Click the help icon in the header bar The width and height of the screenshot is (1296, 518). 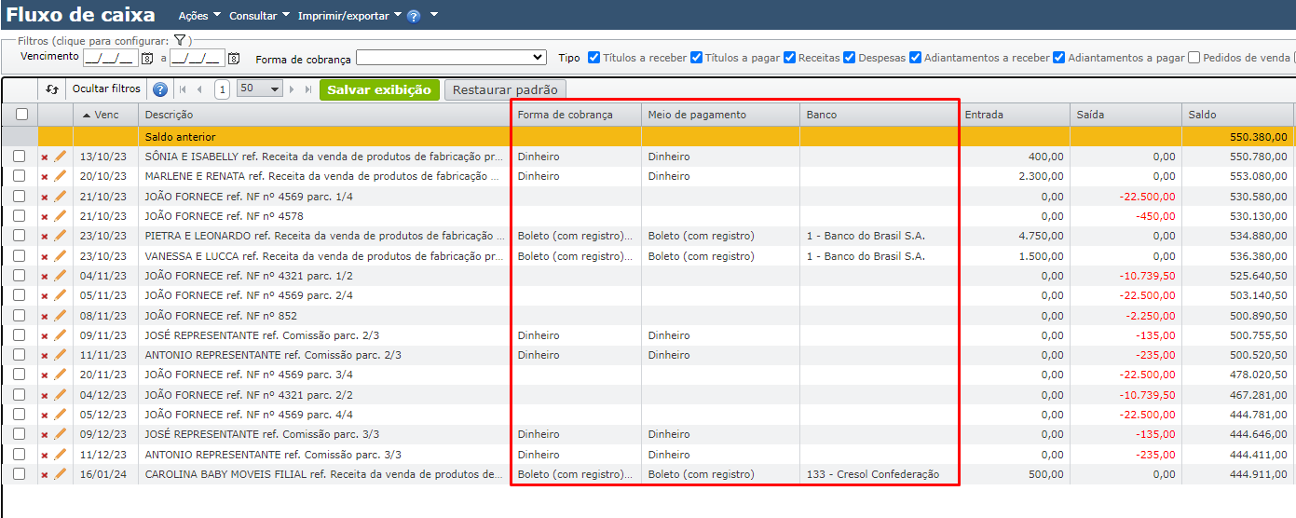tap(414, 16)
